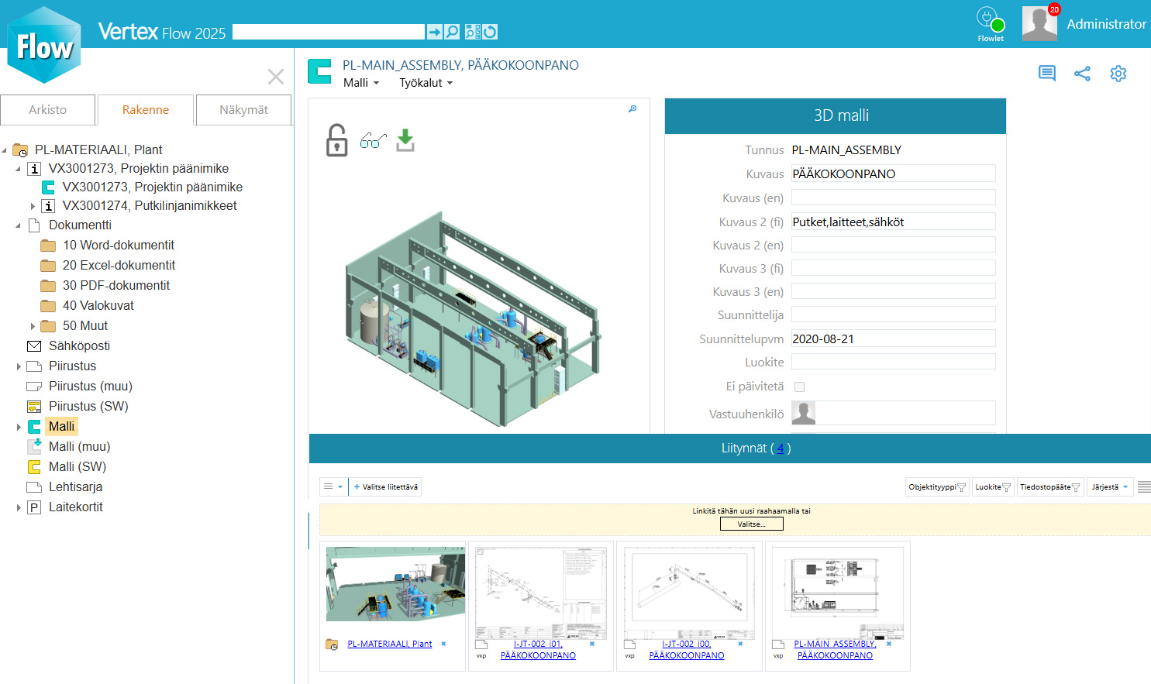Click the padlock lock-status icon
This screenshot has height=684, width=1151.
336,140
